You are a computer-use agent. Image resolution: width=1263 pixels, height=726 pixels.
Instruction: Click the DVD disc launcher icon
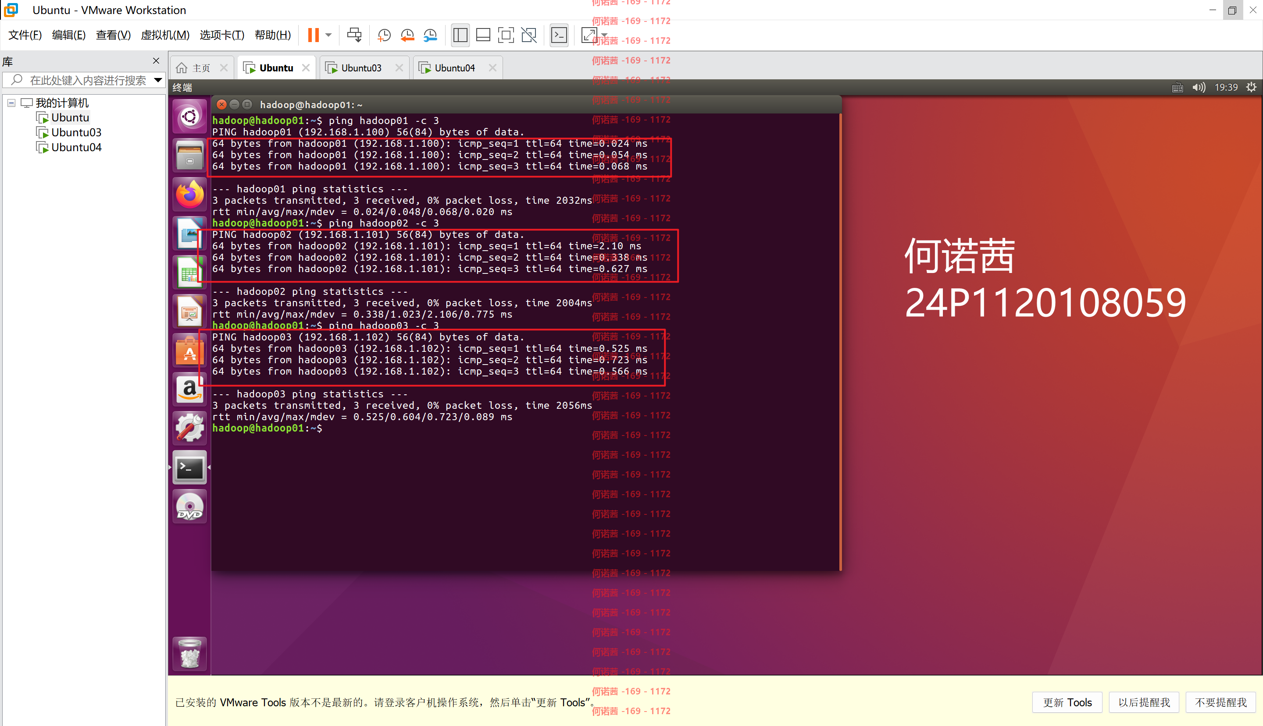pyautogui.click(x=189, y=506)
